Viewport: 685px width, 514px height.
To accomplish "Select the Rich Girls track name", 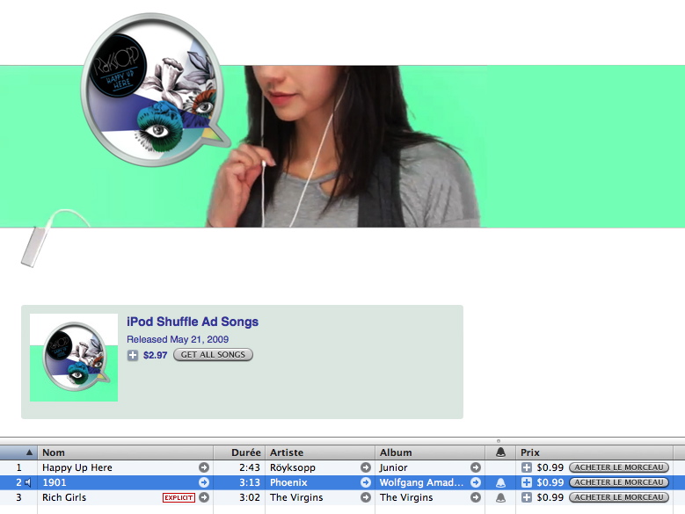I will pos(64,497).
